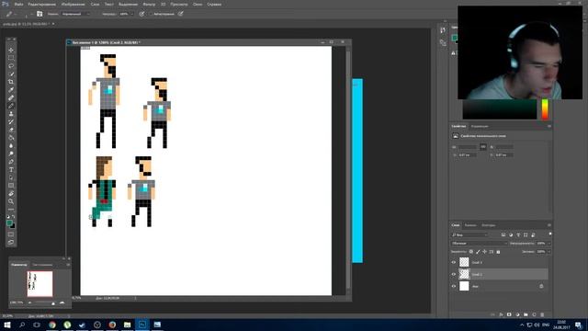Open the Image menu
This screenshot has width=588, height=331.
[x=73, y=4]
